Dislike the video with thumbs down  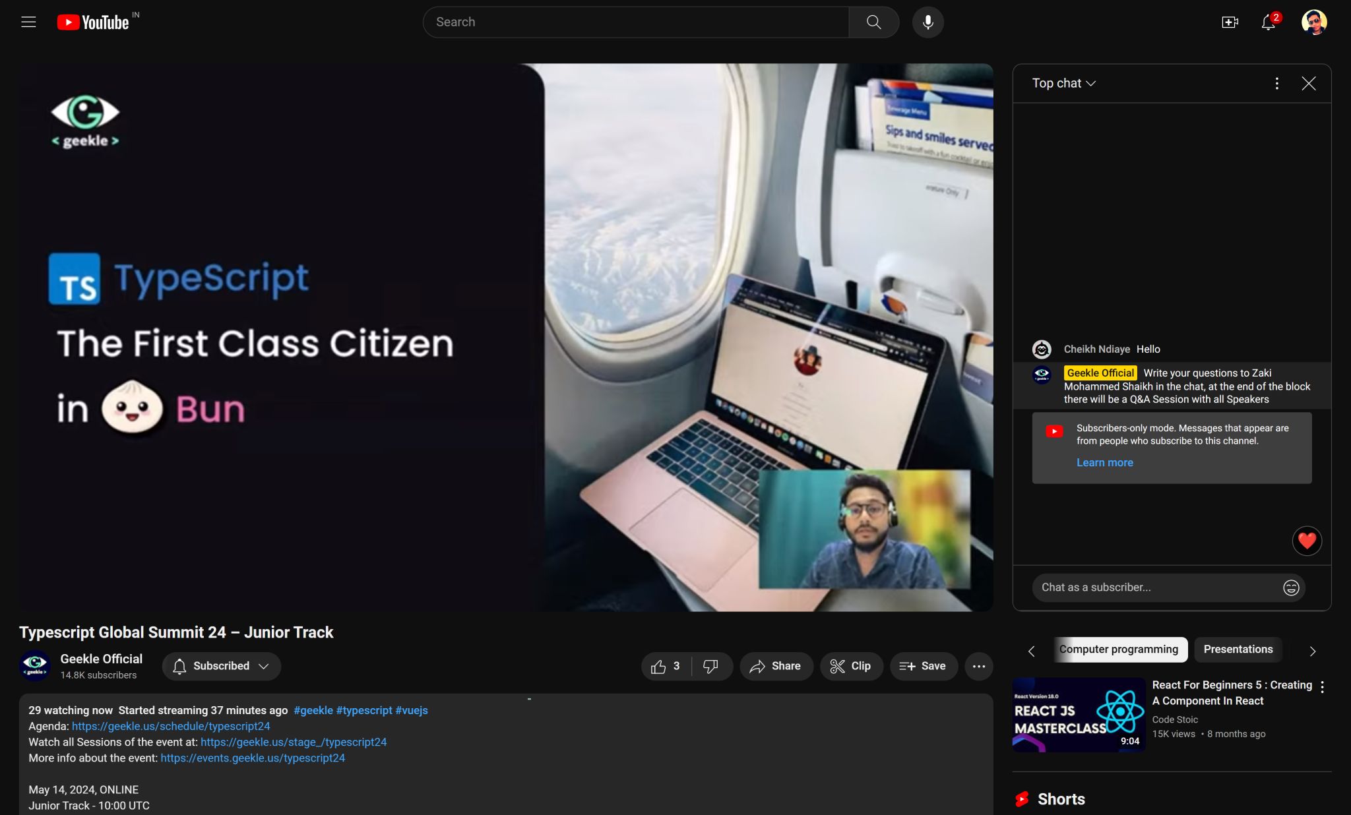(711, 666)
